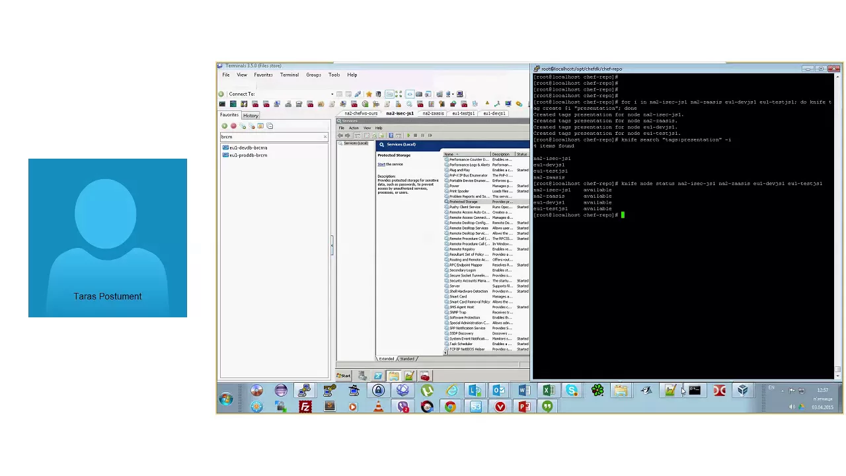
Task: Click the system tray volume icon
Action: (792, 407)
